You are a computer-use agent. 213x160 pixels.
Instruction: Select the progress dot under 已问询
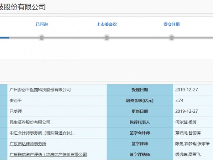click(x=42, y=37)
